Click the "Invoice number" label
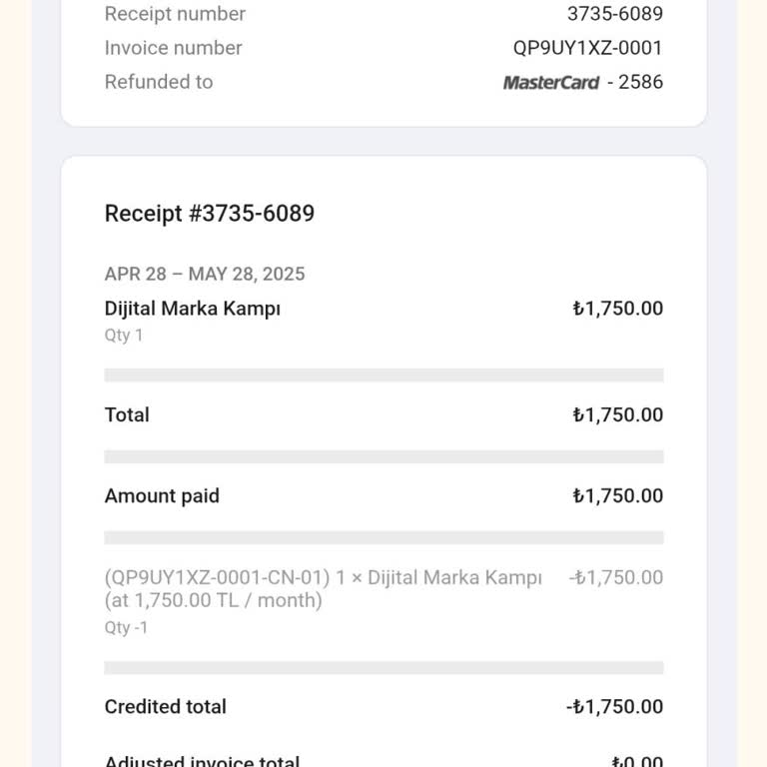Screen dimensions: 767x767 tap(173, 48)
